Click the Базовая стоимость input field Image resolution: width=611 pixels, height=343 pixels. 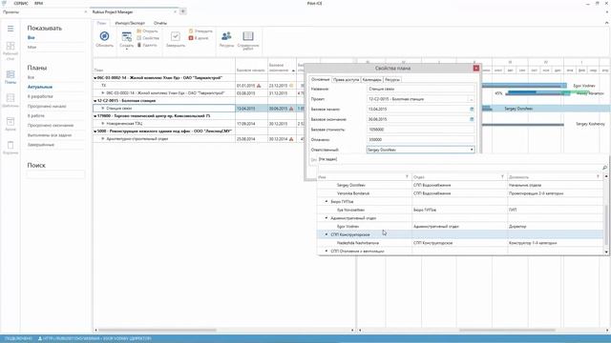pos(421,130)
